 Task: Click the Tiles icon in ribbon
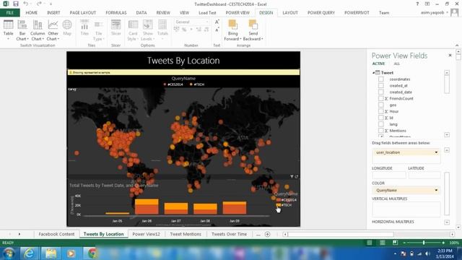(x=84, y=27)
